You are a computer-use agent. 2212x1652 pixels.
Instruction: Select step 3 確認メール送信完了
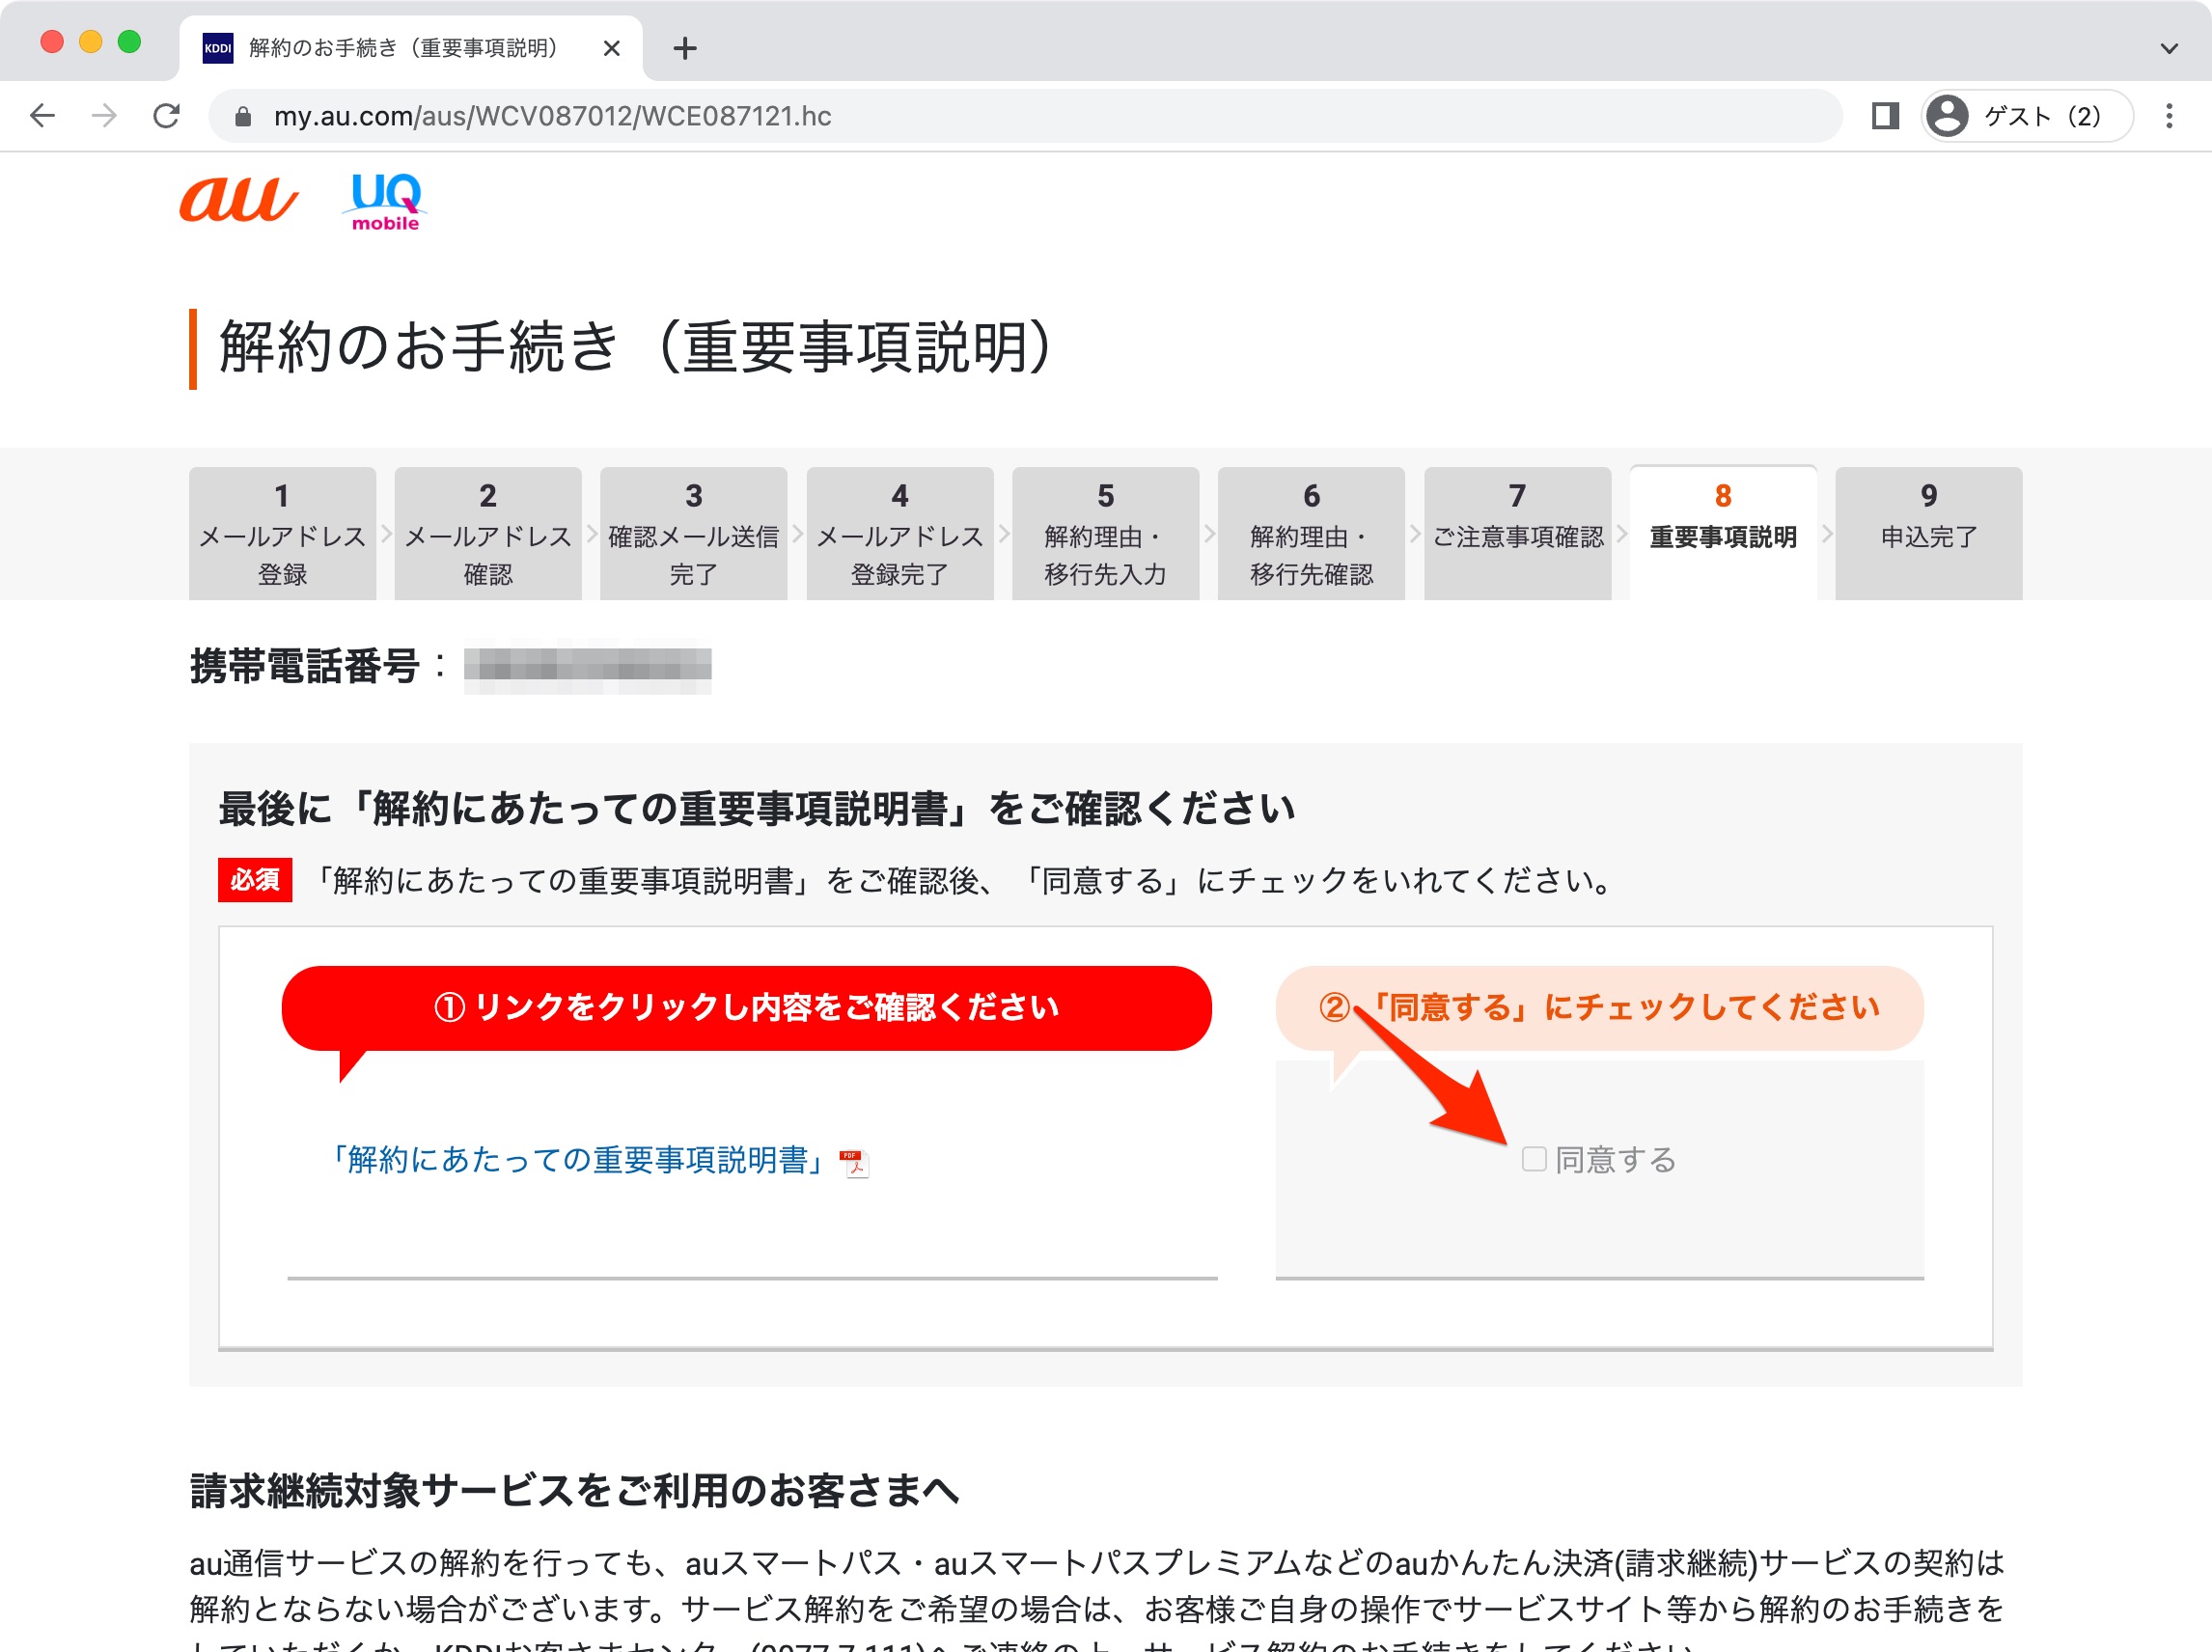694,534
